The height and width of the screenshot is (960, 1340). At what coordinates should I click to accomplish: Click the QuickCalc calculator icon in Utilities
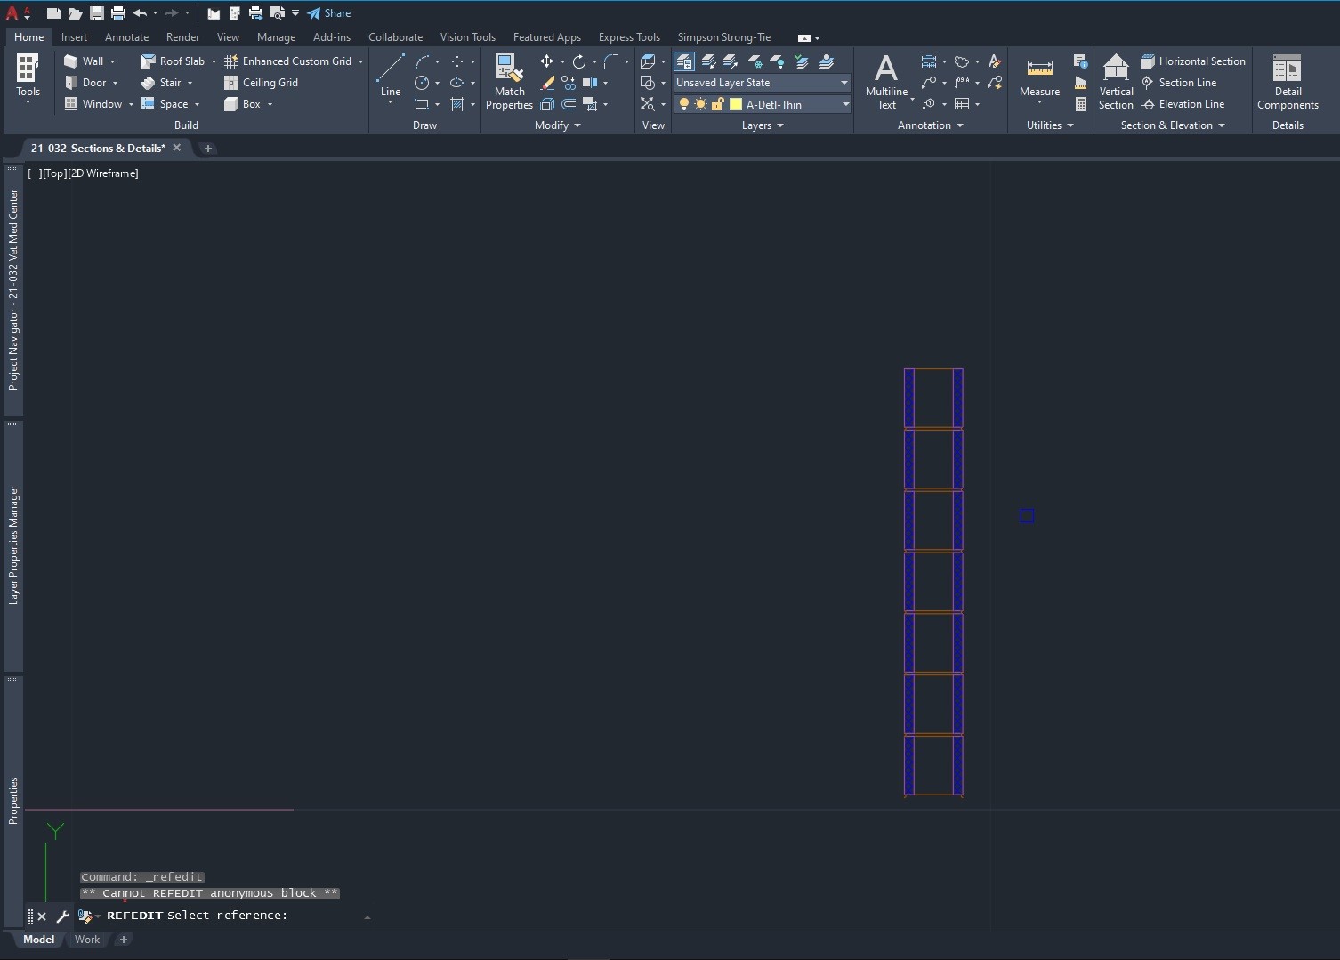[1081, 104]
